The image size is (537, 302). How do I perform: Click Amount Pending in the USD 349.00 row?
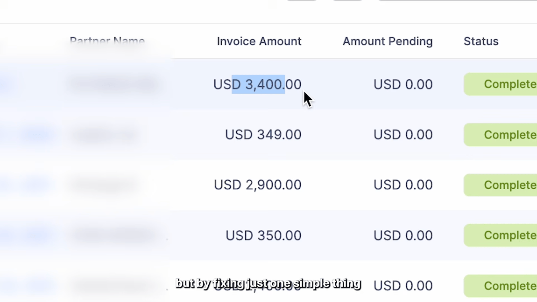click(403, 135)
